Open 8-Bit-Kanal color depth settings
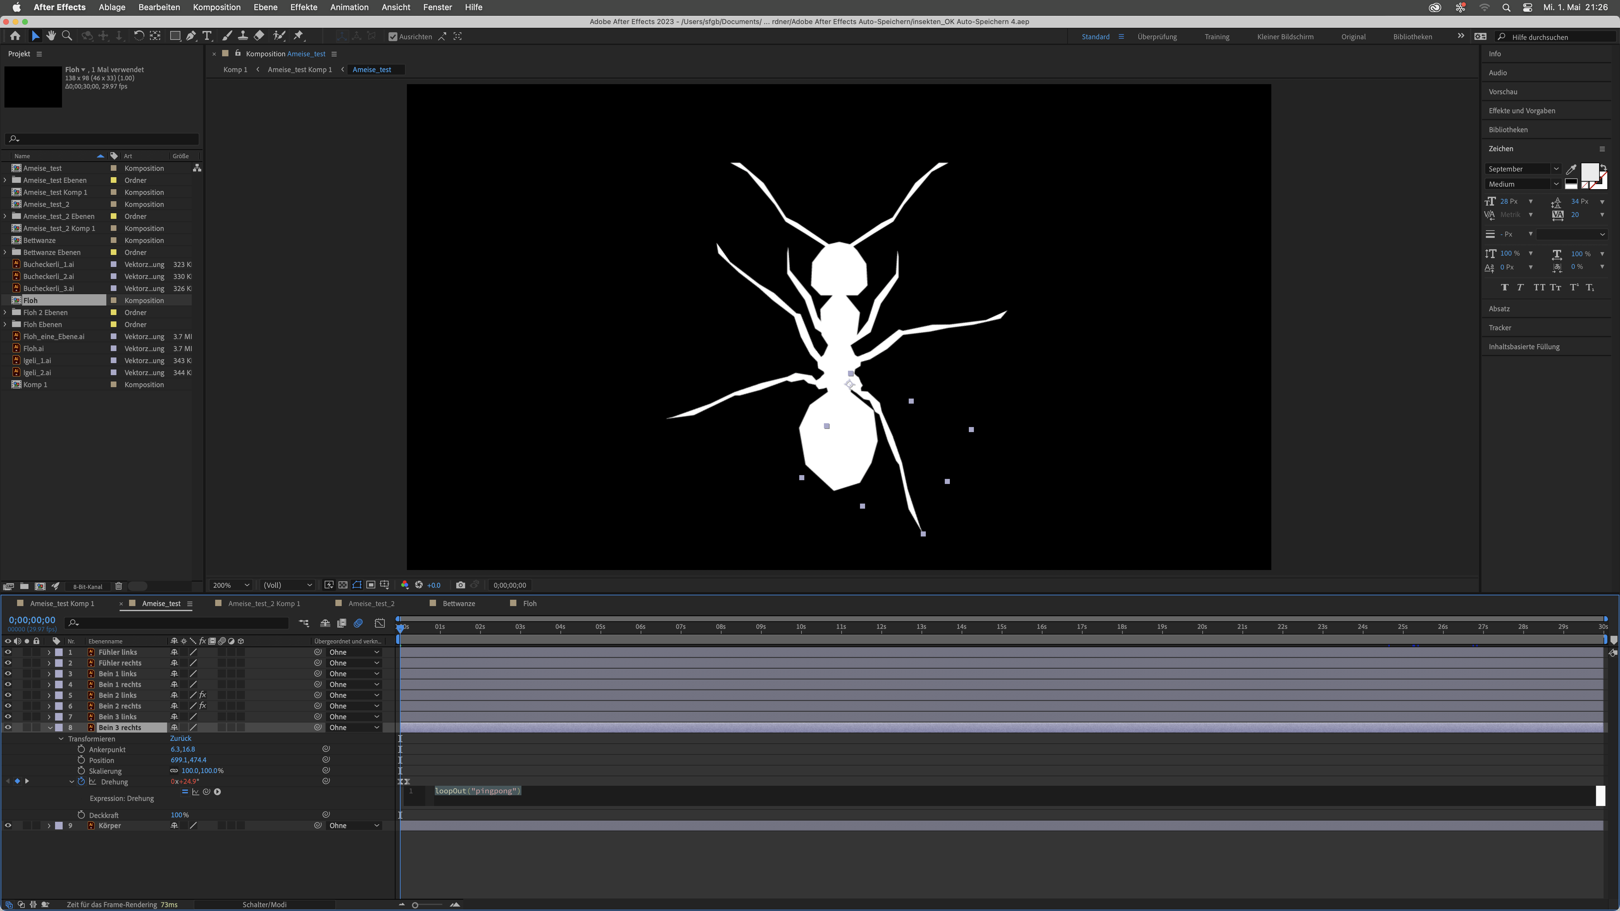Viewport: 1620px width, 911px height. 87,586
